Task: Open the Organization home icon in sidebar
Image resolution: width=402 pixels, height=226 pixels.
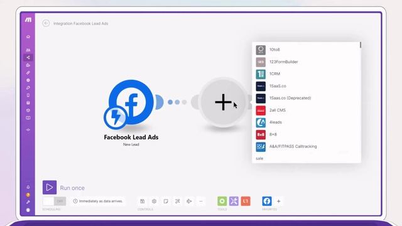Action: pos(28,37)
